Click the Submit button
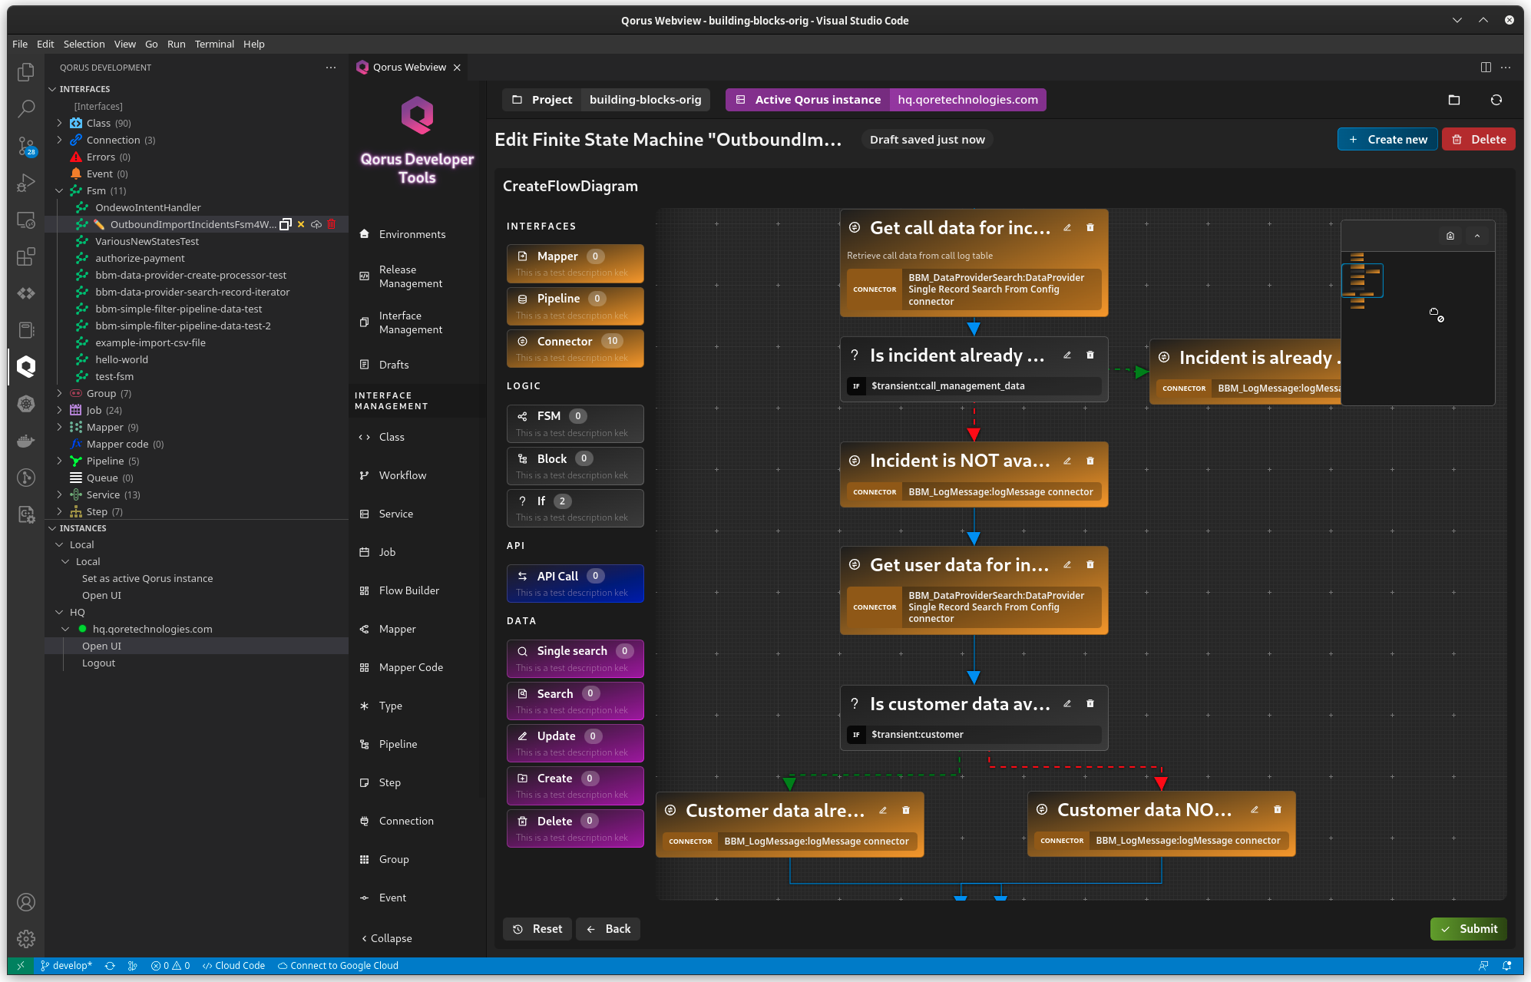The width and height of the screenshot is (1531, 982). point(1469,929)
